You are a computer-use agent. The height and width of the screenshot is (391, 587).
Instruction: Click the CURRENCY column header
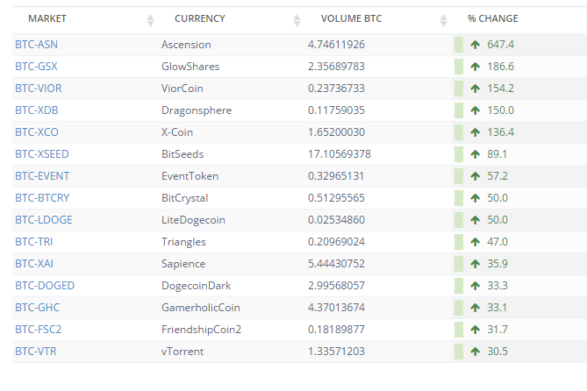[200, 18]
